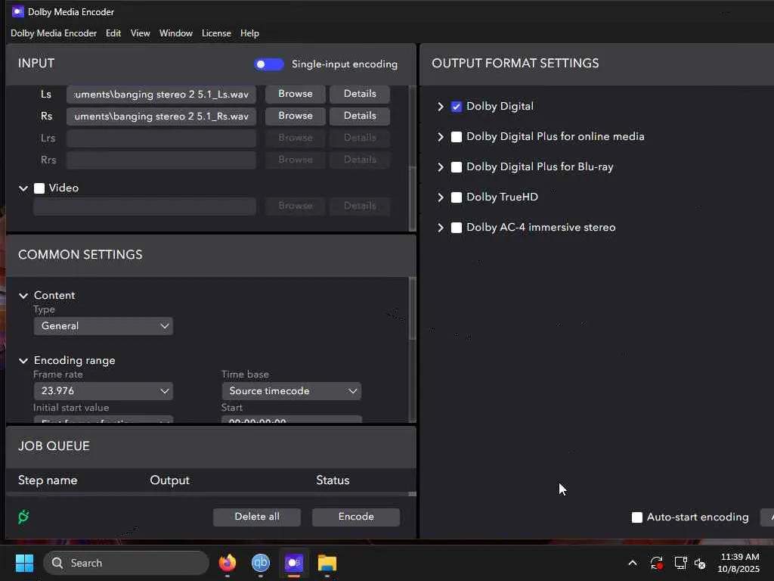Click the Delete all button

[x=257, y=517]
